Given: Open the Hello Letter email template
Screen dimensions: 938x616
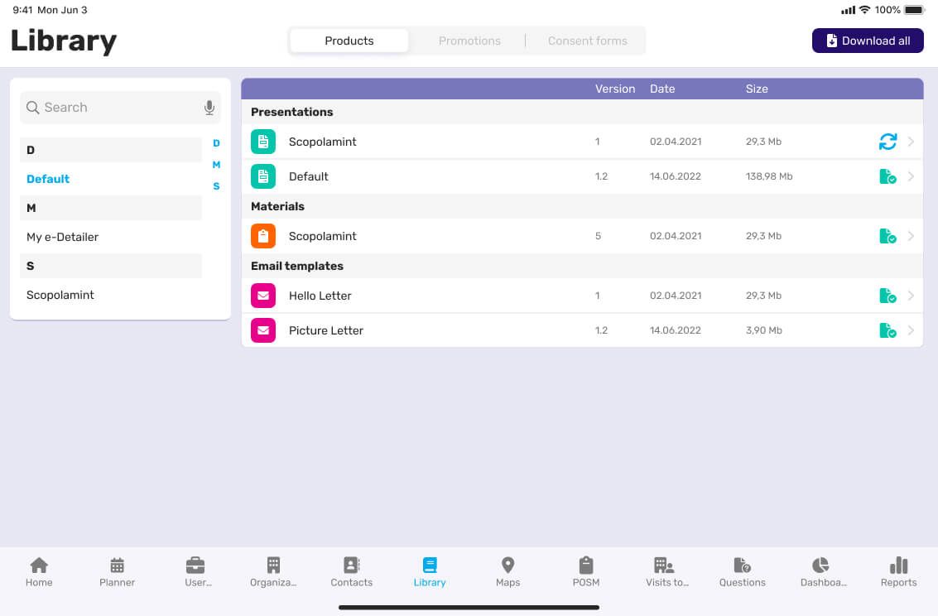Looking at the screenshot, I should pyautogui.click(x=582, y=296).
